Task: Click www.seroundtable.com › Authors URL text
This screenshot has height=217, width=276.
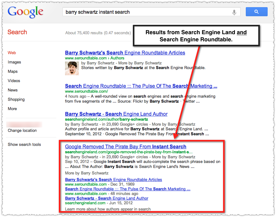Action: coord(95,58)
